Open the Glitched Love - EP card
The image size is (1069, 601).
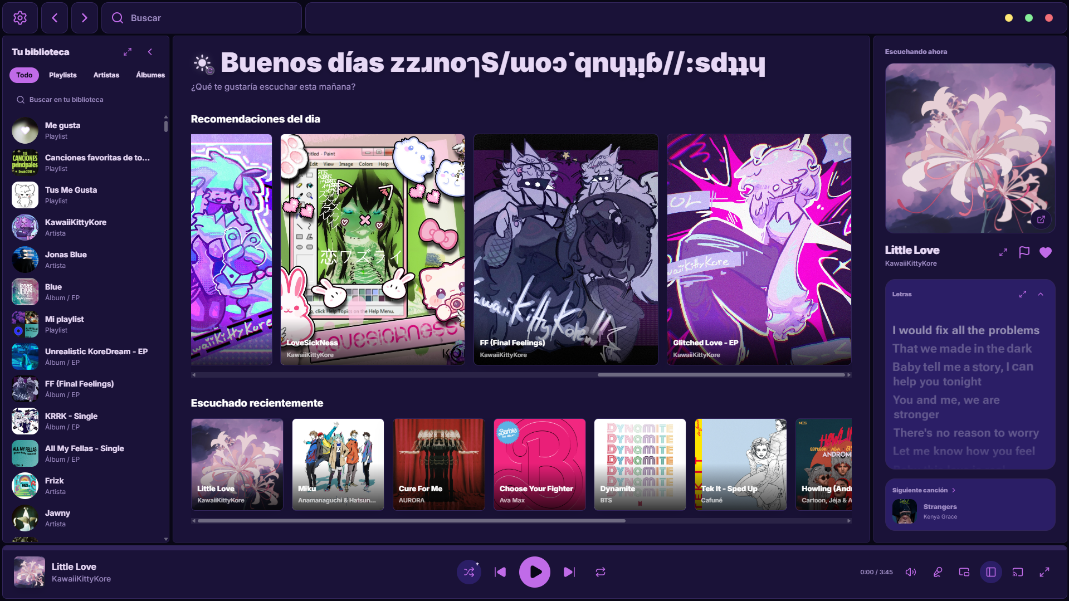(x=759, y=250)
